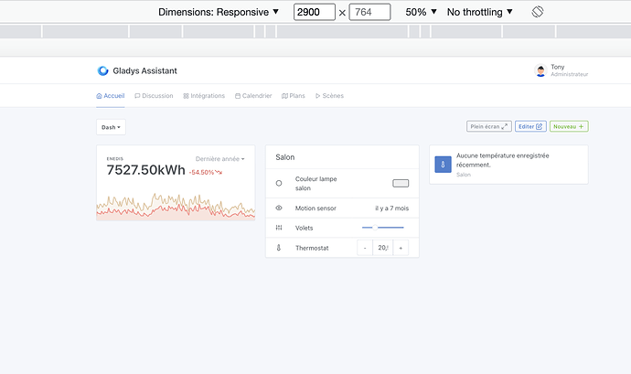Open the No throttling dropdown
The width and height of the screenshot is (631, 374).
[480, 12]
